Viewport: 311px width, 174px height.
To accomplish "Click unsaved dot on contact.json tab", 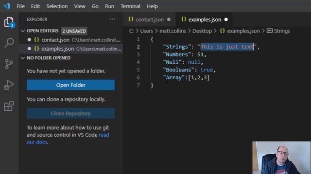I will [x=169, y=19].
